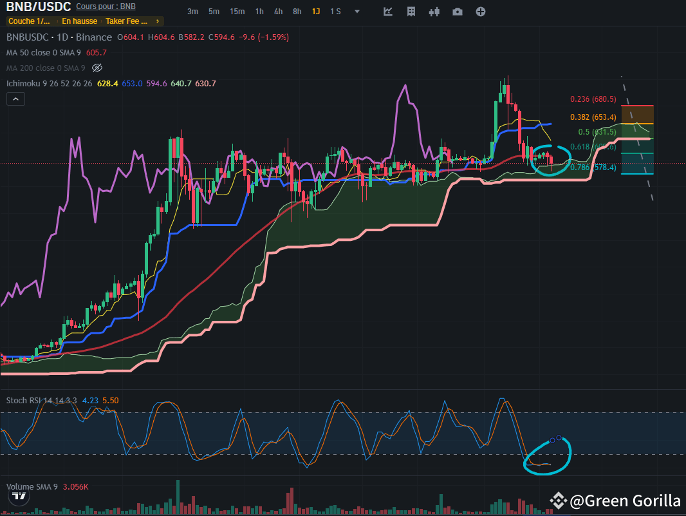The height and width of the screenshot is (516, 686).
Task: Select the Stoch RSI indicator label
Action: [x=42, y=400]
